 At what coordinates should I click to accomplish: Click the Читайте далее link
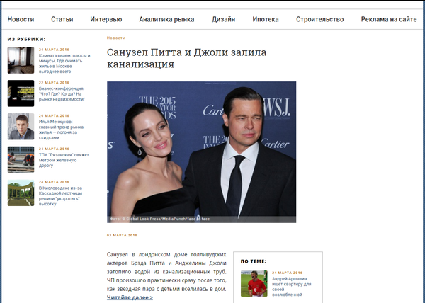point(130,298)
